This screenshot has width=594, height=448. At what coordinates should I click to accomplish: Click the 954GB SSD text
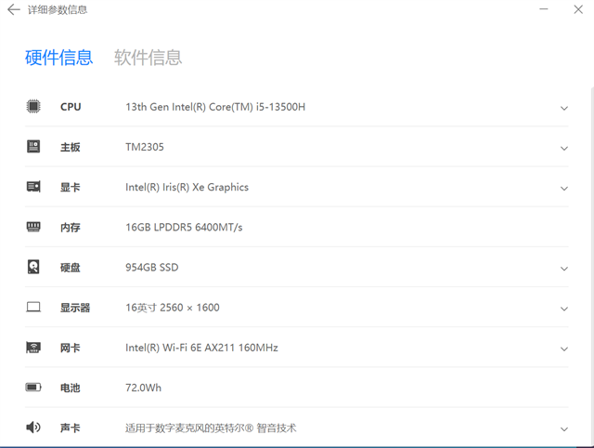click(x=152, y=268)
